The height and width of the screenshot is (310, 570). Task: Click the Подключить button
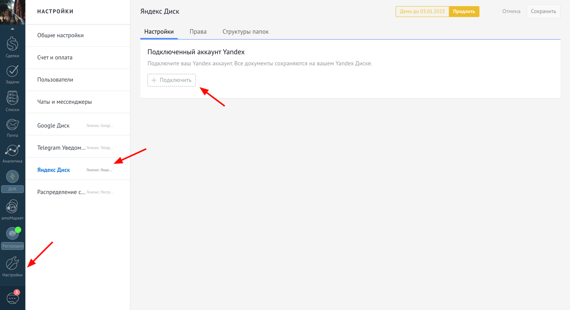pyautogui.click(x=172, y=80)
